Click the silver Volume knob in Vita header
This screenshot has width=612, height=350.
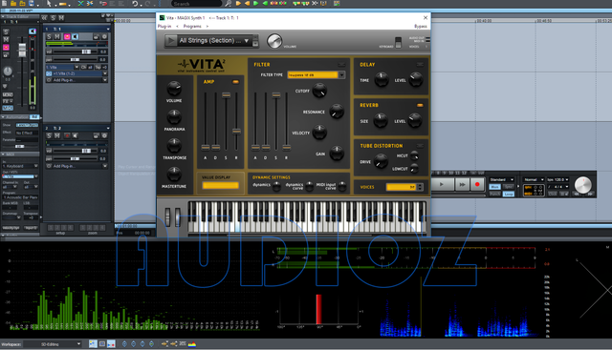[x=274, y=41]
